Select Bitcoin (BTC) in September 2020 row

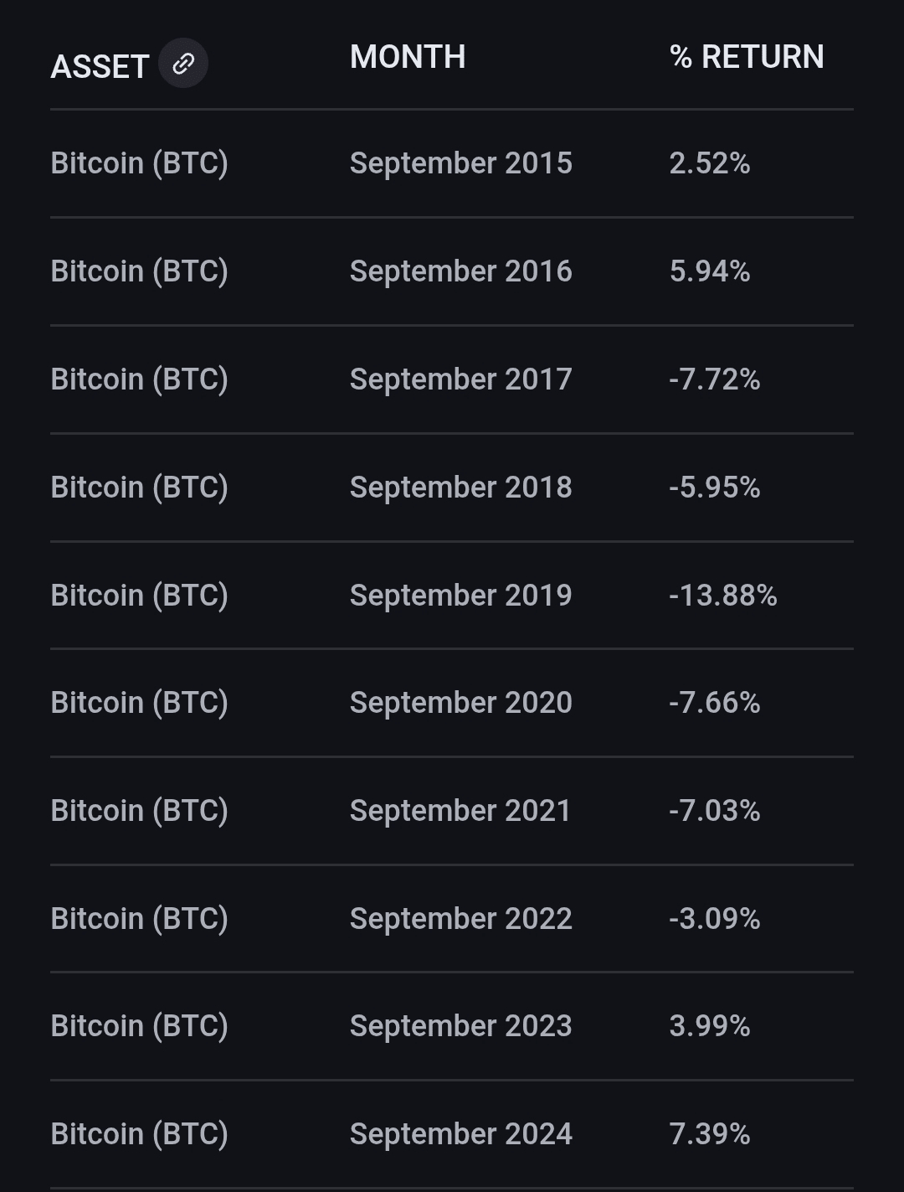[x=140, y=703]
